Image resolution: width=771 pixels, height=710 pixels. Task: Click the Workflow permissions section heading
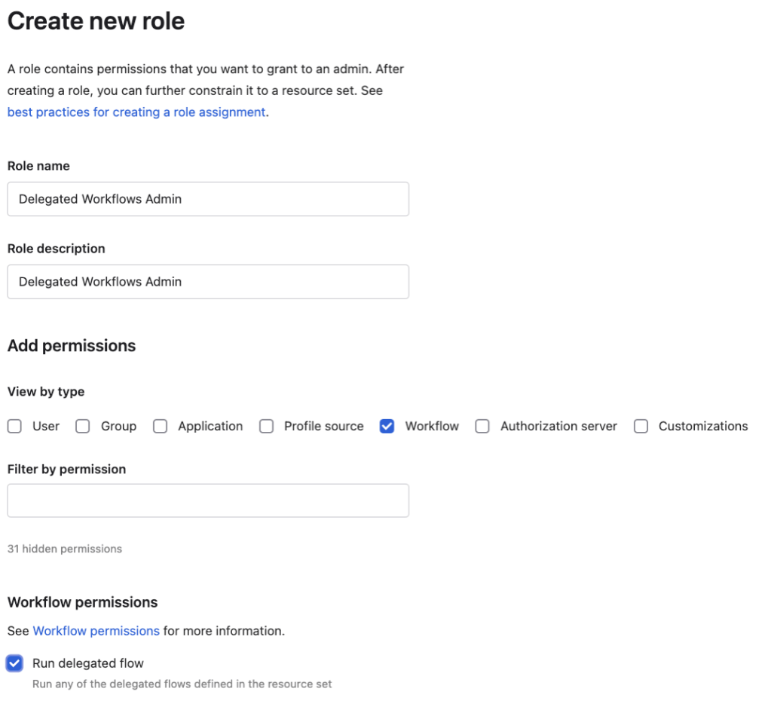point(83,602)
